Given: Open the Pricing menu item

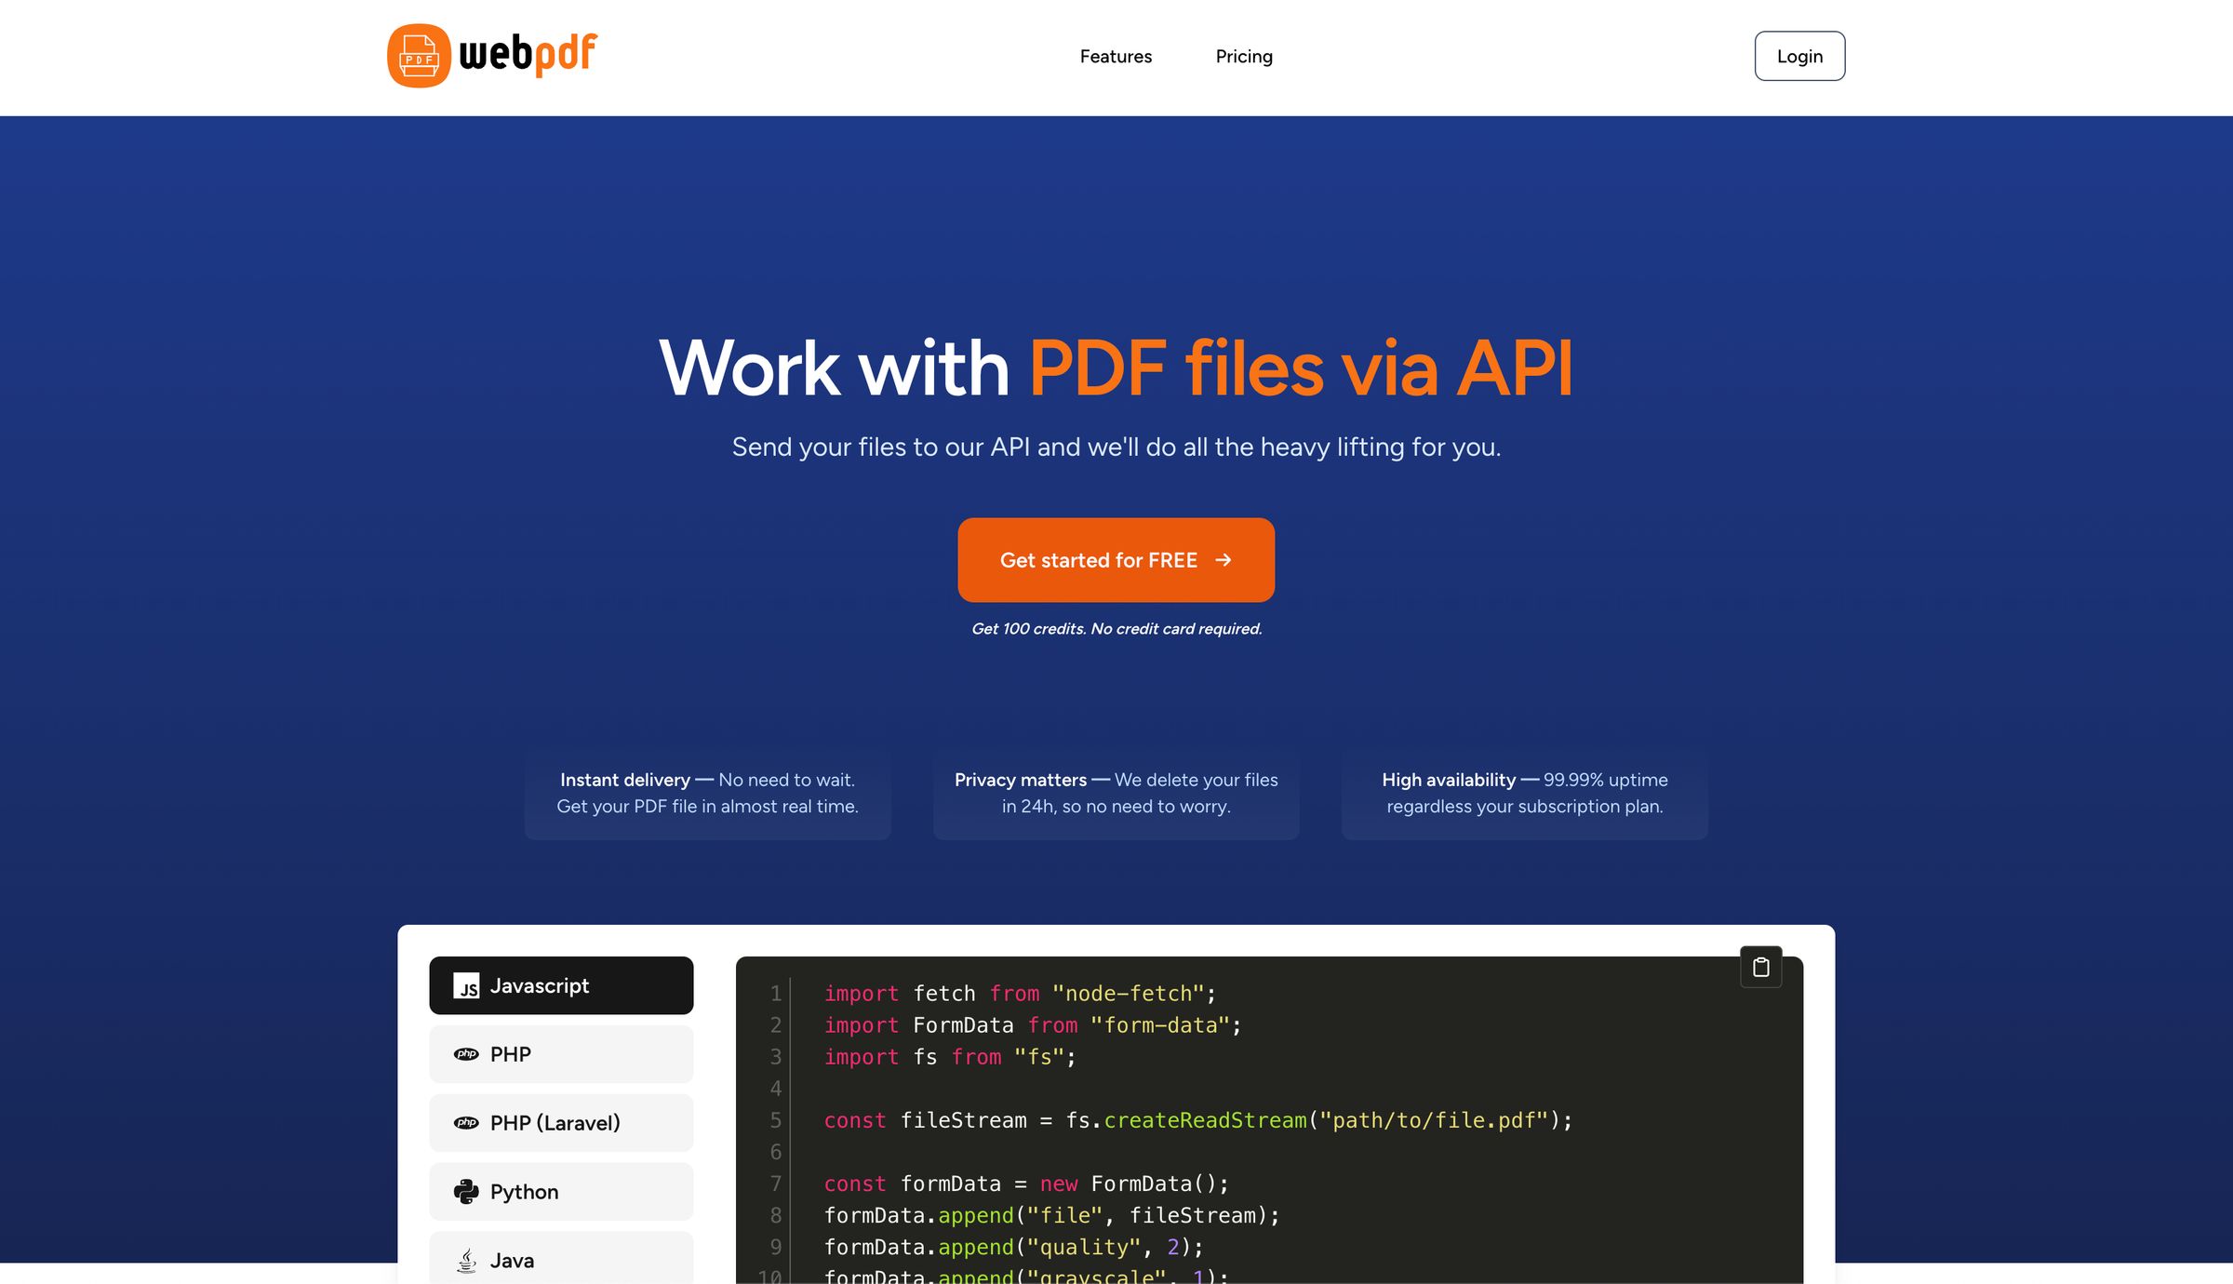Looking at the screenshot, I should (1244, 56).
